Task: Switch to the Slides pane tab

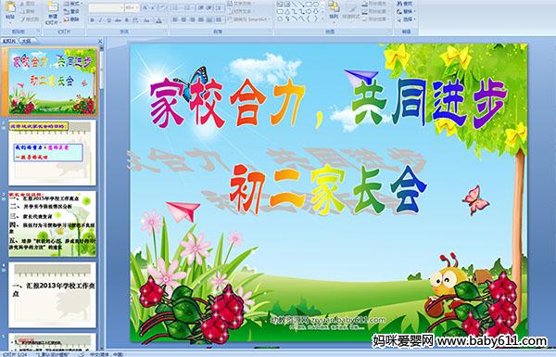Action: click(9, 42)
